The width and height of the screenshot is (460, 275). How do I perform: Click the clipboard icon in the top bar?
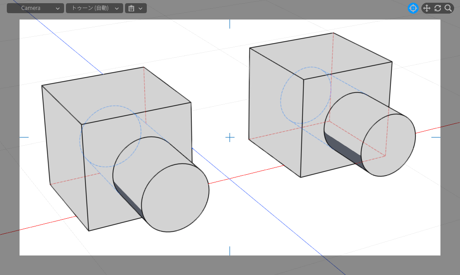pyautogui.click(x=131, y=8)
